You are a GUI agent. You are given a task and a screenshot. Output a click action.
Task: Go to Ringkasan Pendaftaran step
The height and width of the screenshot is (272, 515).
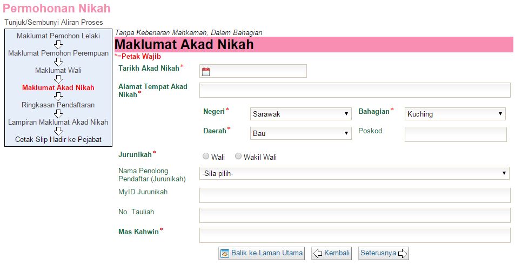click(x=58, y=105)
